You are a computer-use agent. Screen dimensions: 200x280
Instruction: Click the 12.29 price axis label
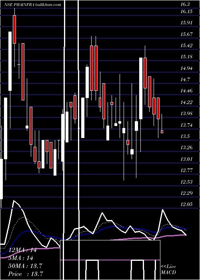click(x=187, y=193)
